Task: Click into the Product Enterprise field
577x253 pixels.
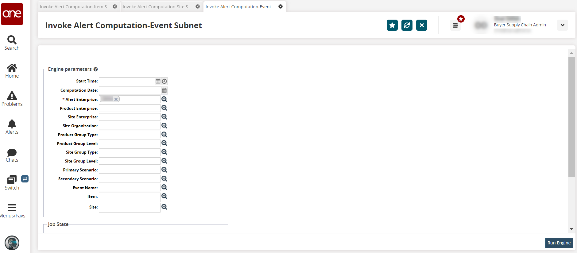Action: point(130,108)
